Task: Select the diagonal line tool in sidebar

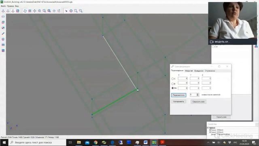Action: [x=3, y=33]
